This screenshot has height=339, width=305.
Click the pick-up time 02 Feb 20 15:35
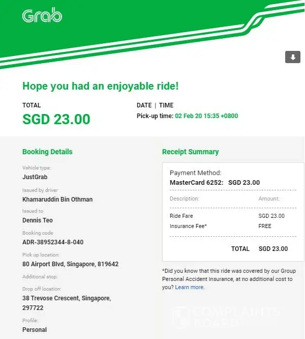click(x=206, y=116)
